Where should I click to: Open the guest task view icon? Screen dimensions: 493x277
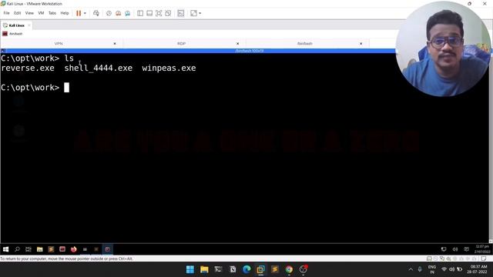[29, 249]
